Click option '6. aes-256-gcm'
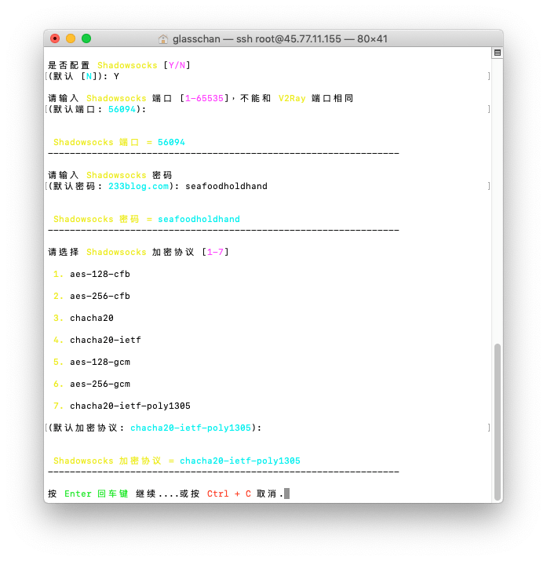 [92, 384]
